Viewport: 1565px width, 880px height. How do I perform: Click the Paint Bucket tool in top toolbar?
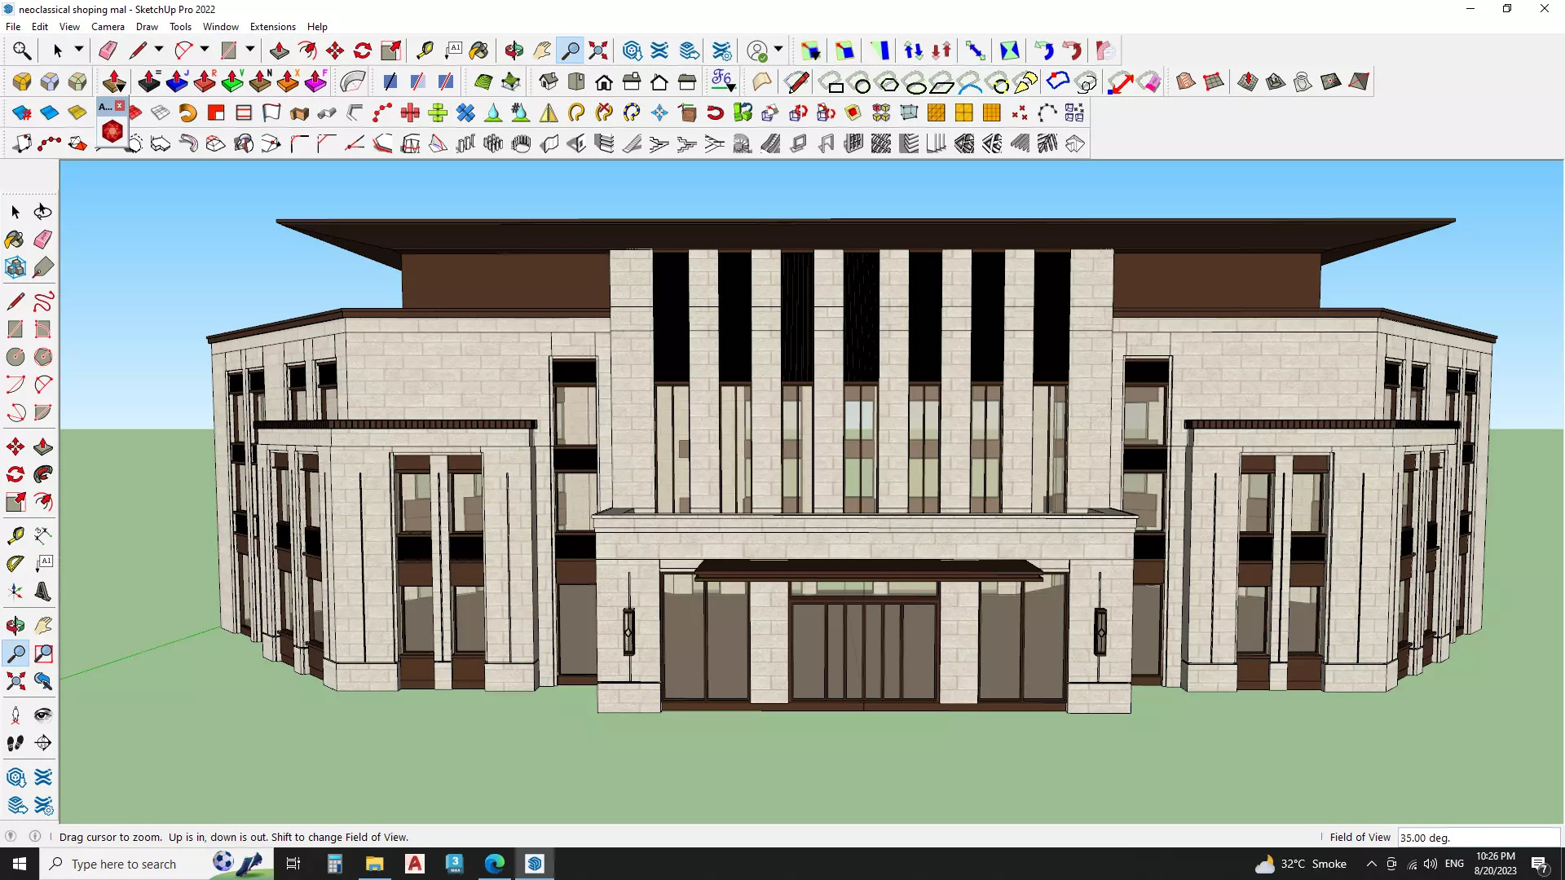point(478,51)
